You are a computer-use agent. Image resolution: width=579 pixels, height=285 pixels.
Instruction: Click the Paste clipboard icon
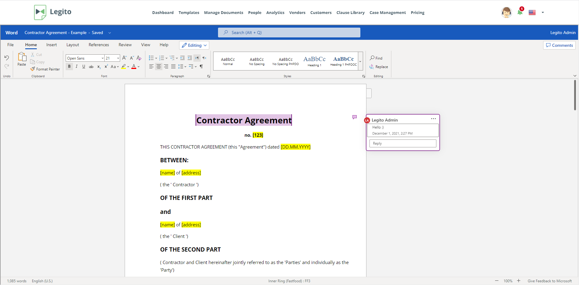pos(22,57)
